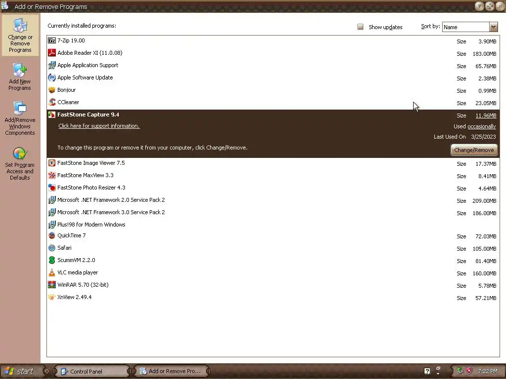Click the Change/Remove button
This screenshot has width=506, height=379.
(474, 150)
